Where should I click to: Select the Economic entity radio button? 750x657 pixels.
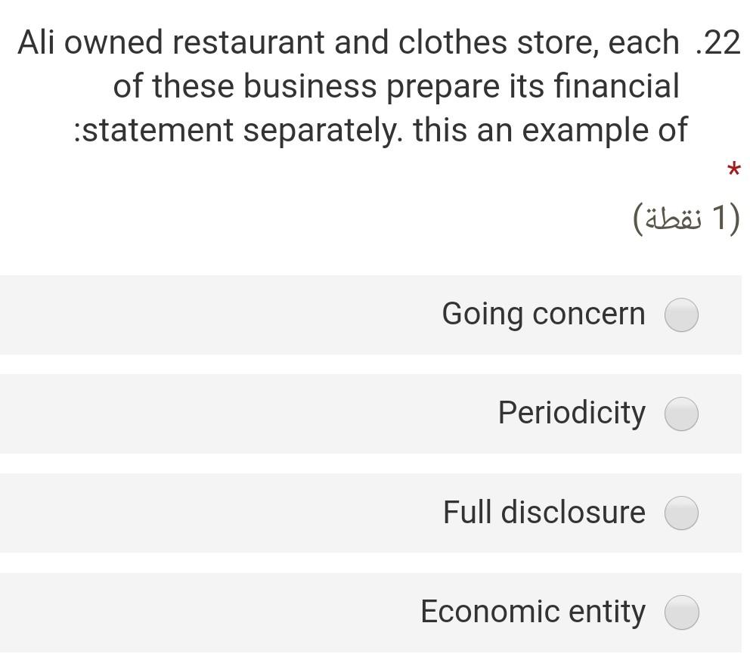[681, 612]
